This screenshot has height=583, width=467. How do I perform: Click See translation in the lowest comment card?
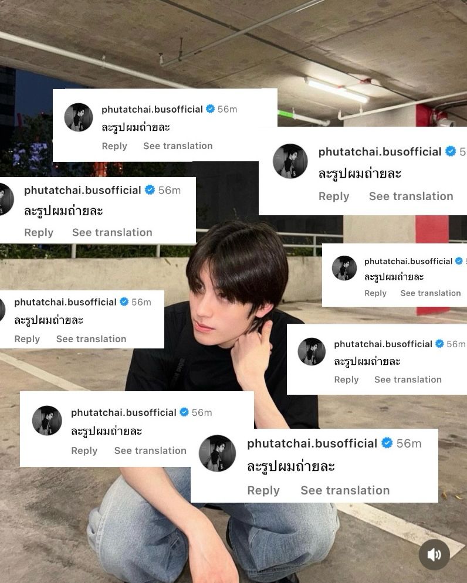345,490
